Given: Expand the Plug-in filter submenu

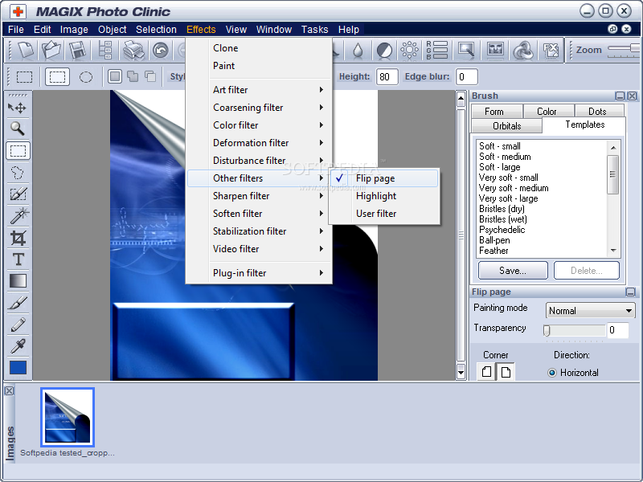Looking at the screenshot, I should [x=259, y=273].
